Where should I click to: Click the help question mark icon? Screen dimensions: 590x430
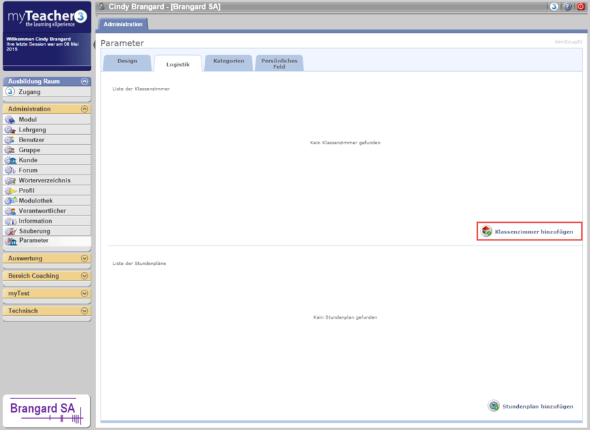pyautogui.click(x=567, y=7)
